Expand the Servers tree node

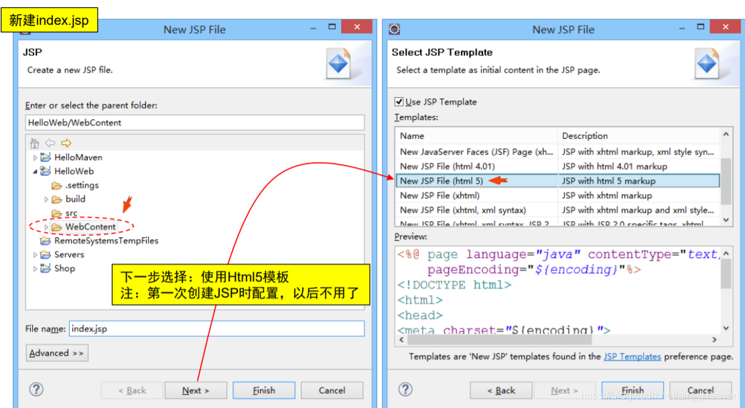pyautogui.click(x=35, y=255)
